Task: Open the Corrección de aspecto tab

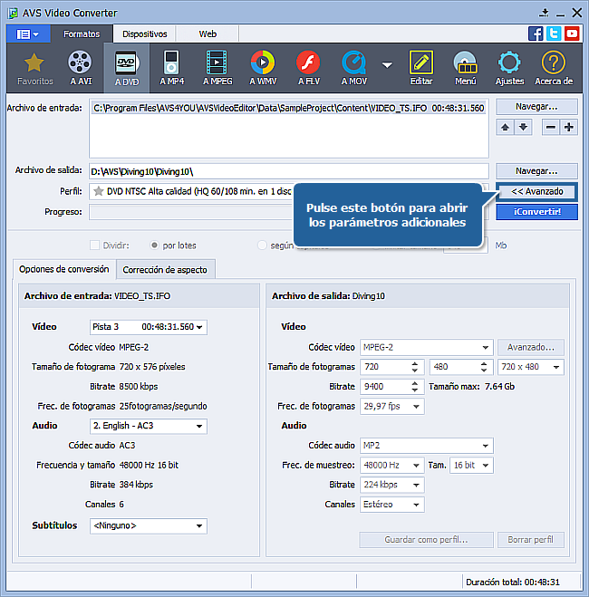Action: [165, 269]
